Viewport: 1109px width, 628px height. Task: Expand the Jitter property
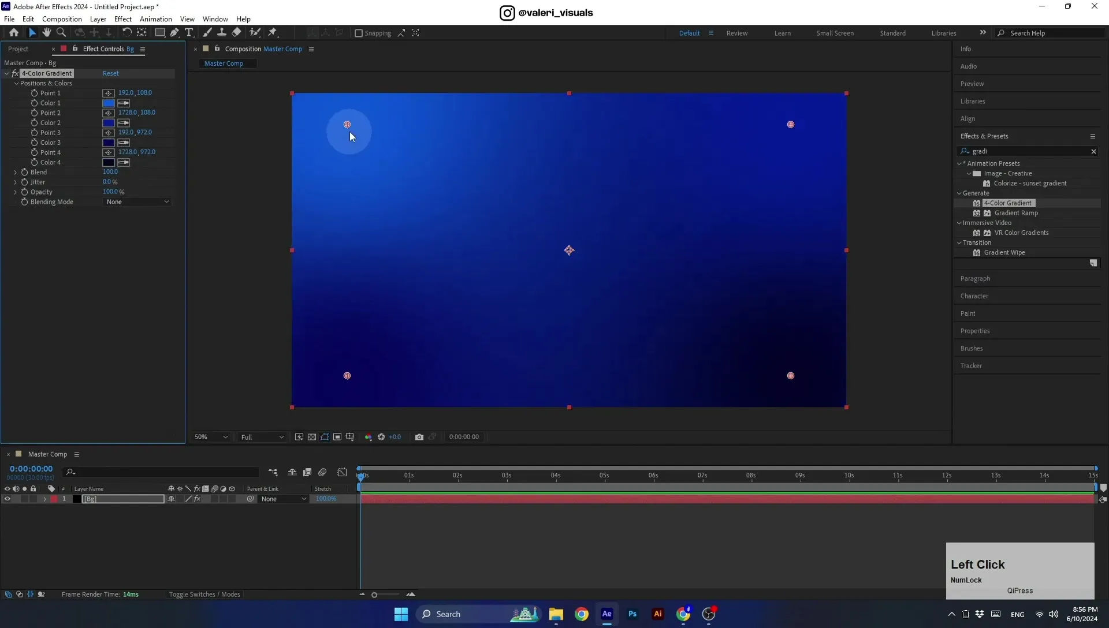pos(16,182)
